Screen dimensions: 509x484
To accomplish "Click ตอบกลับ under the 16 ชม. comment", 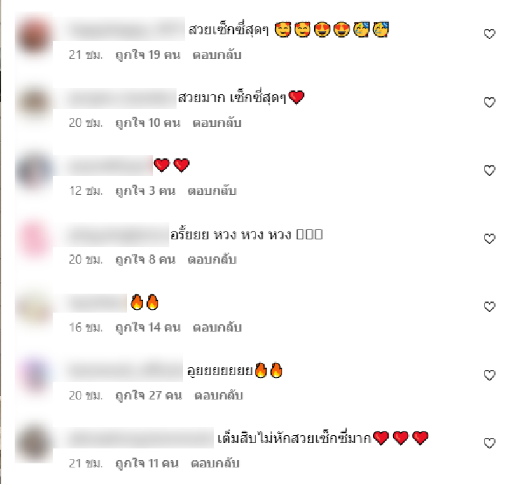I will click(217, 328).
